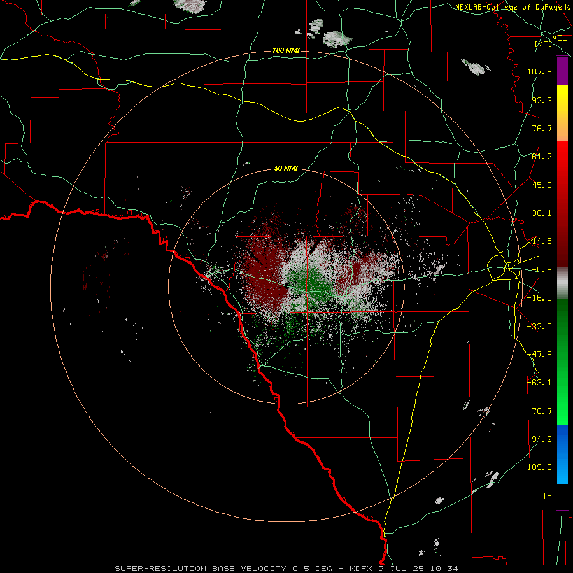Screen dimensions: 573x573
Task: Click the yellow-orange segment of the color bar
Action: (x=562, y=113)
